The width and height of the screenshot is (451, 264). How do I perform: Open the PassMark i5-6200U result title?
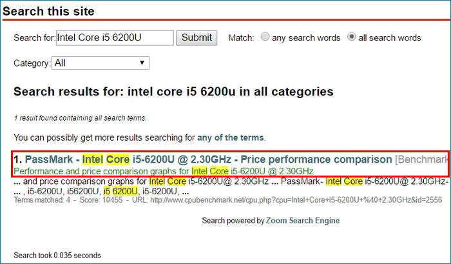208,159
